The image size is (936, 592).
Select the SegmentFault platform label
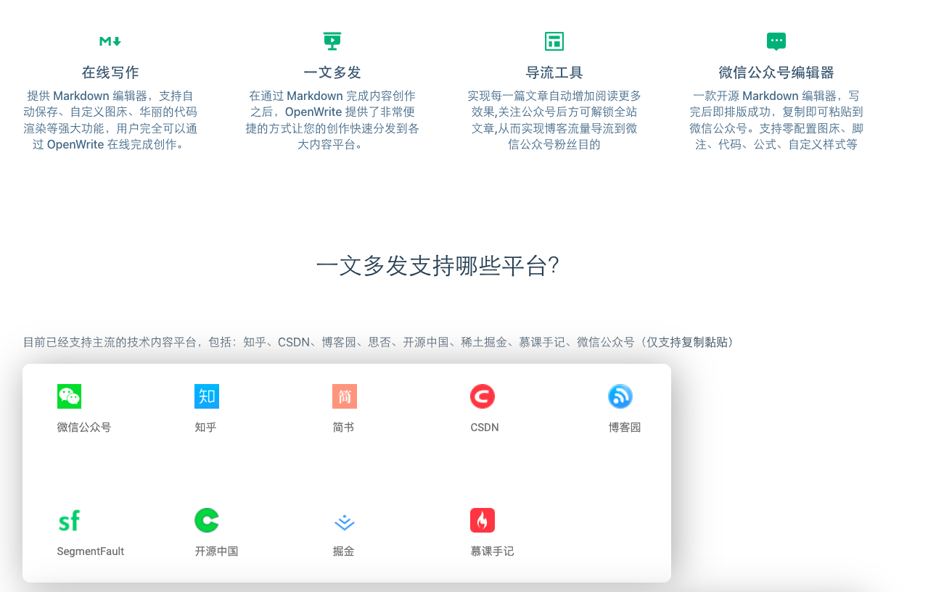pos(91,551)
